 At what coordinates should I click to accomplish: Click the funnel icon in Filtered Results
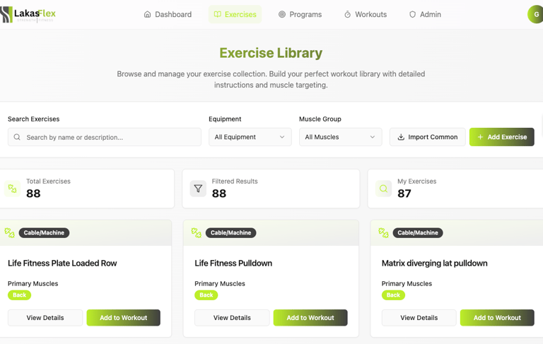pos(198,189)
